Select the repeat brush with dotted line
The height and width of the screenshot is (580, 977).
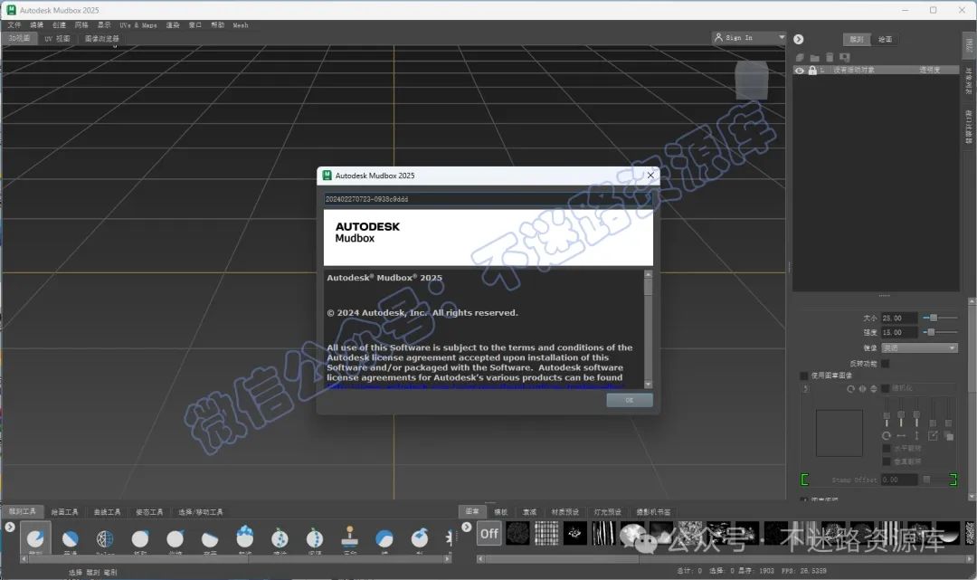point(315,538)
